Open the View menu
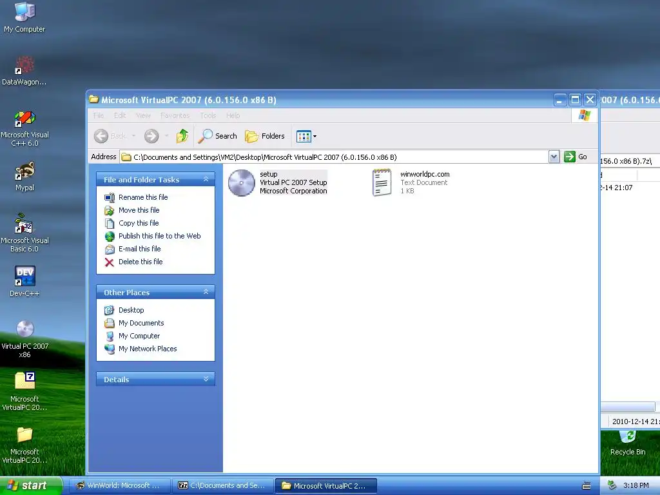The height and width of the screenshot is (495, 660). tap(143, 115)
